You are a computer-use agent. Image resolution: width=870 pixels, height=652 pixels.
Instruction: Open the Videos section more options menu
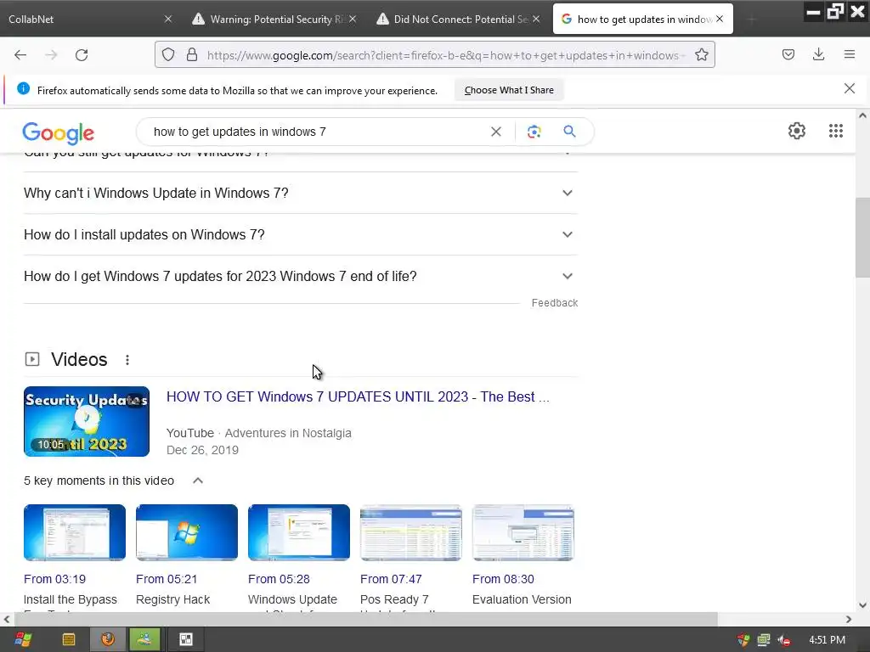127,360
